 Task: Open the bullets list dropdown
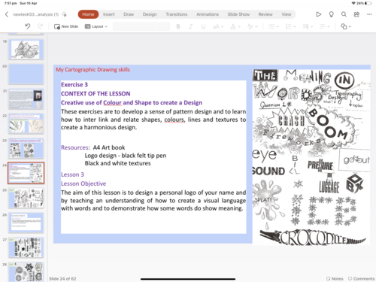pos(274,26)
